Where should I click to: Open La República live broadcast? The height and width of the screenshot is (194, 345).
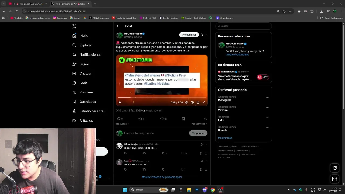tap(243, 76)
